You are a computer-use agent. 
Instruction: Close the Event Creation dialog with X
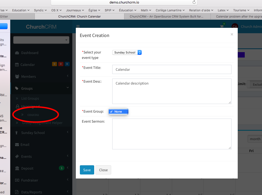(232, 34)
